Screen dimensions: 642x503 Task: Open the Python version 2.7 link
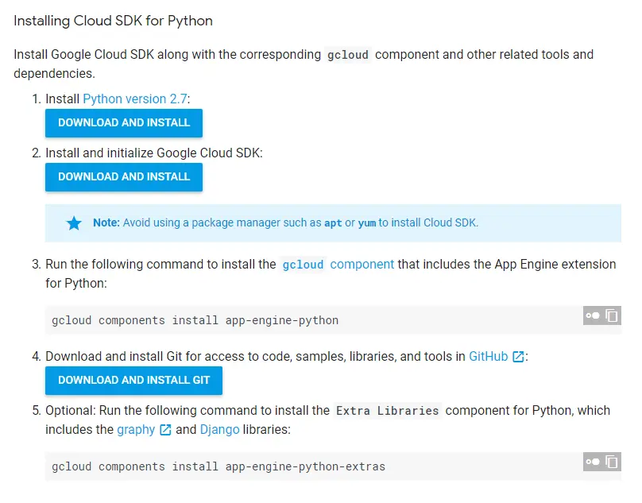(x=135, y=99)
